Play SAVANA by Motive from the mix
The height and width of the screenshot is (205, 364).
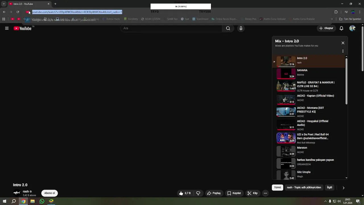point(309,73)
